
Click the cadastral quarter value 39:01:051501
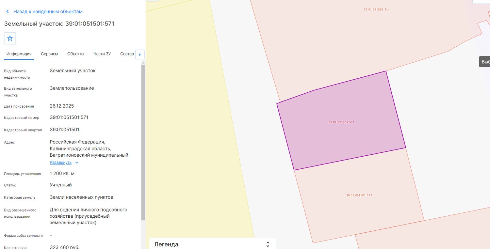(x=64, y=130)
